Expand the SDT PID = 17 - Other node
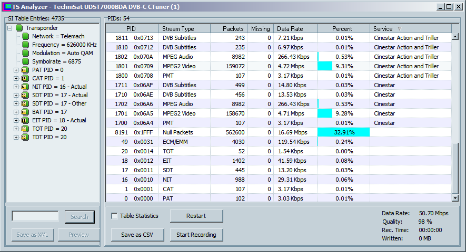The width and height of the screenshot is (466, 252). 16,103
